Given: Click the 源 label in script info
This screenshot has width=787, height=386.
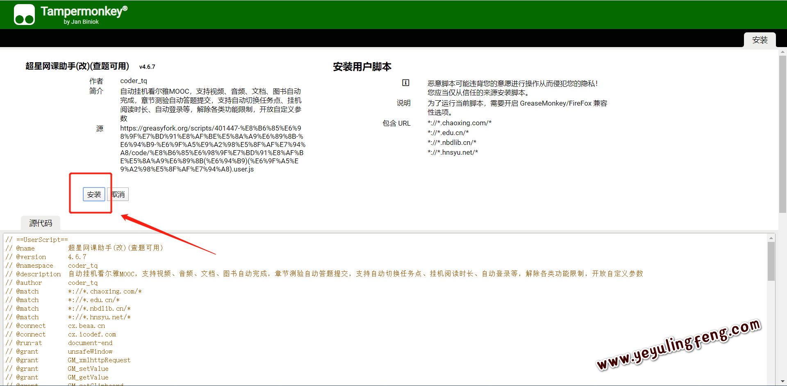Looking at the screenshot, I should (x=100, y=129).
